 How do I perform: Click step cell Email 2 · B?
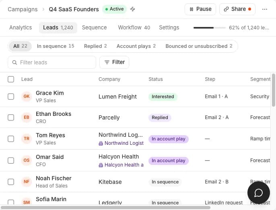pyautogui.click(x=216, y=182)
